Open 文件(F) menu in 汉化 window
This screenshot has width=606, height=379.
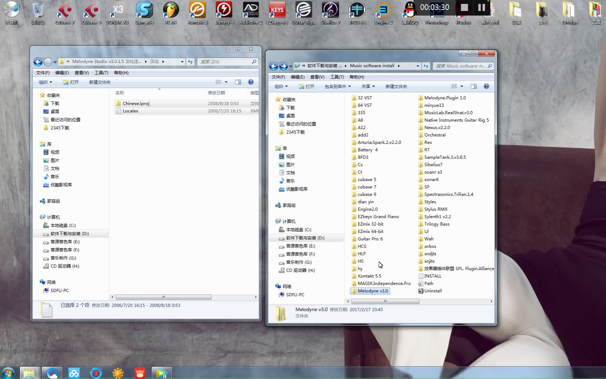[x=43, y=73]
